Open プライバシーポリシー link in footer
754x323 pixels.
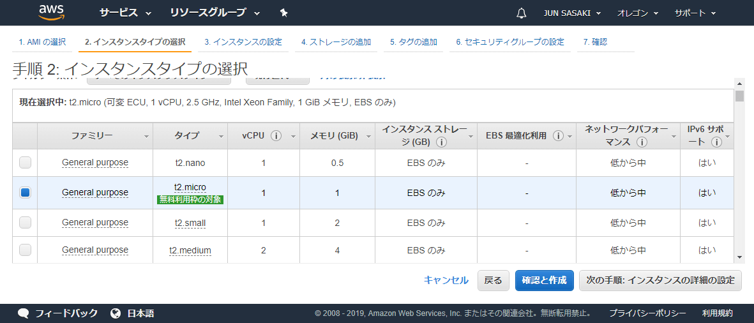pyautogui.click(x=647, y=313)
